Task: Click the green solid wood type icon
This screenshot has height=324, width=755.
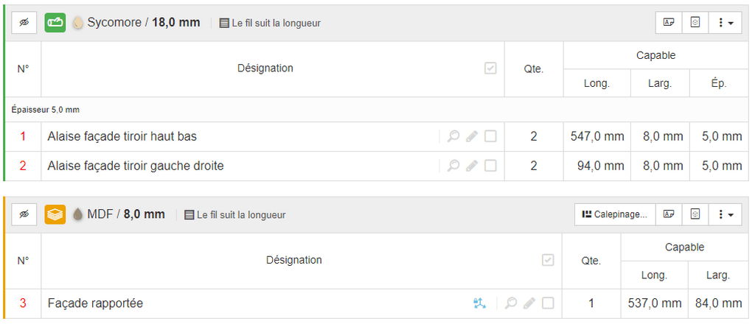Action: click(55, 23)
